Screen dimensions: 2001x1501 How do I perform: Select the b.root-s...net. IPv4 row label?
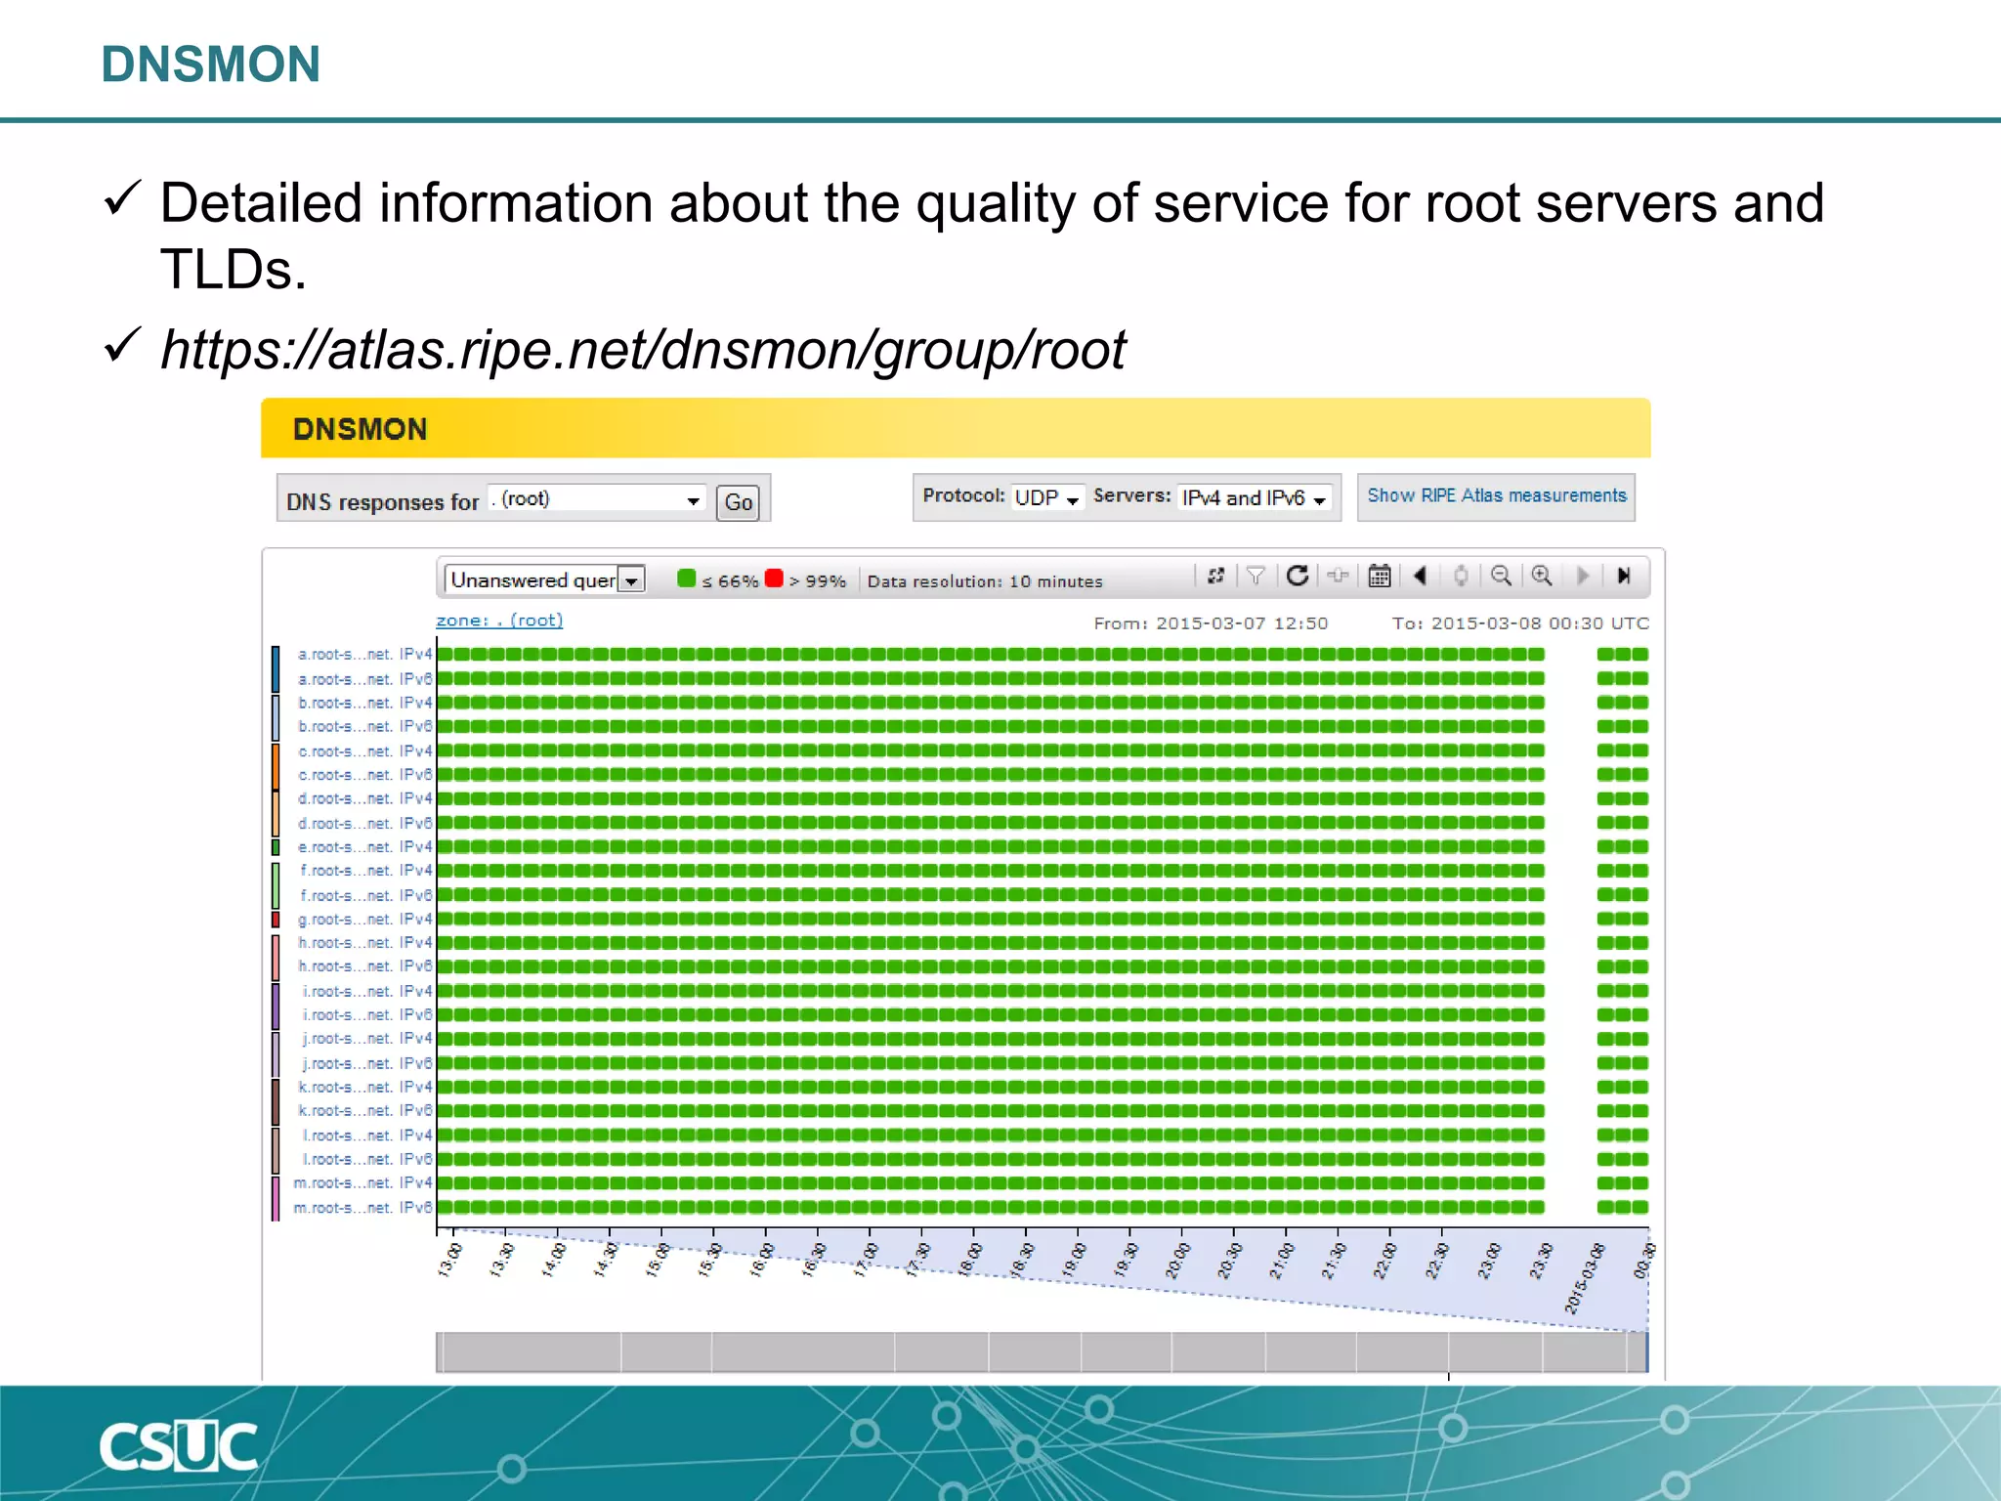point(364,703)
